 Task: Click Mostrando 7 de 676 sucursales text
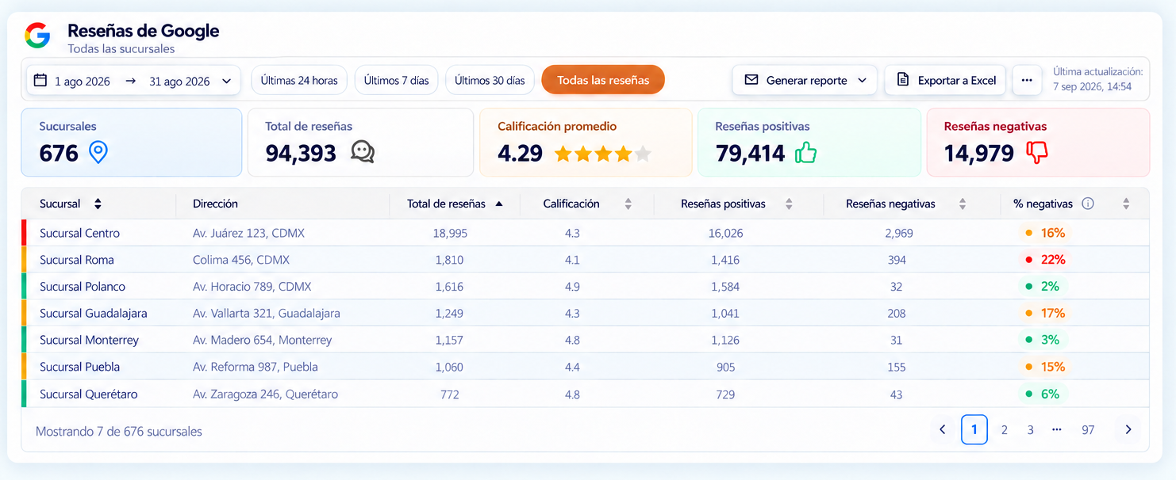(119, 432)
